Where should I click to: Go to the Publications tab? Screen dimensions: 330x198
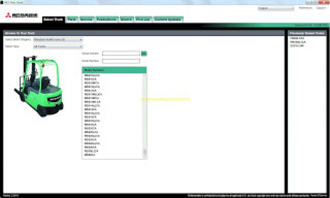pos(106,19)
